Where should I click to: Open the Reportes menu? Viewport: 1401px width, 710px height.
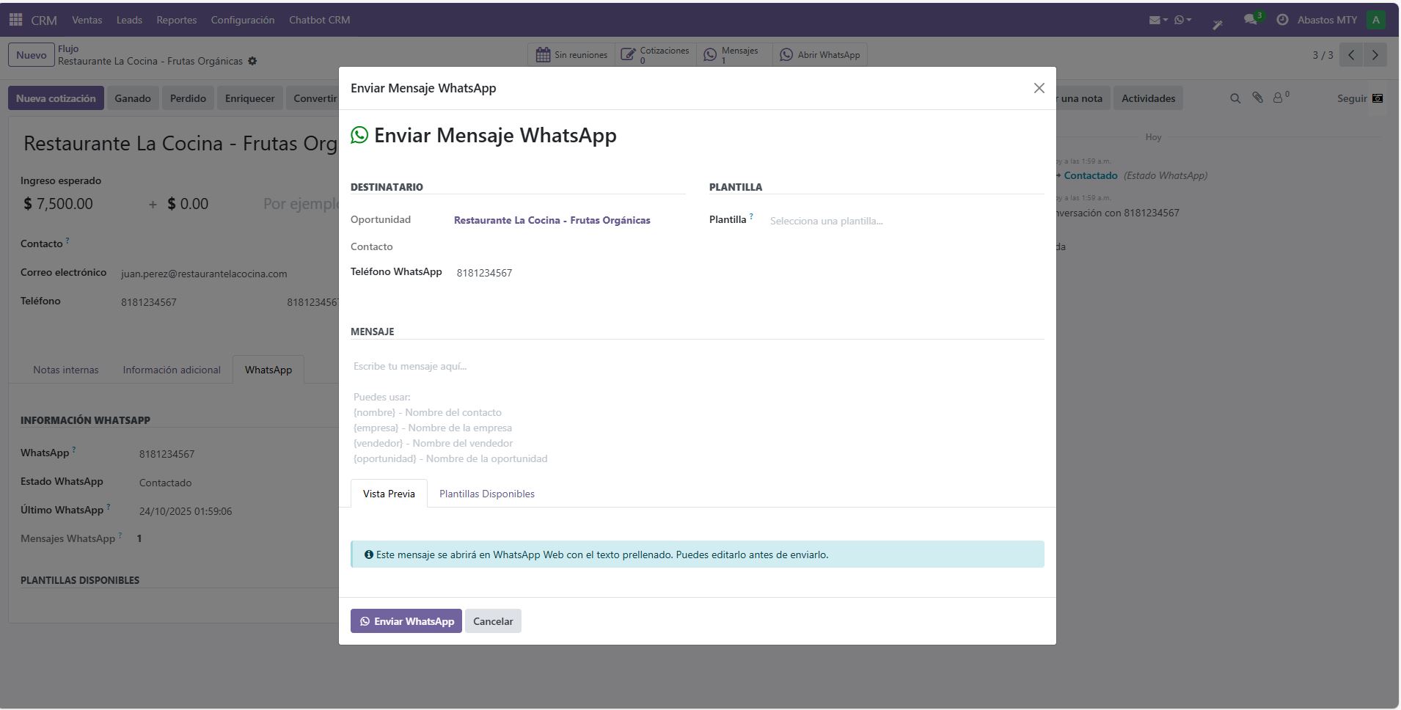coord(176,20)
